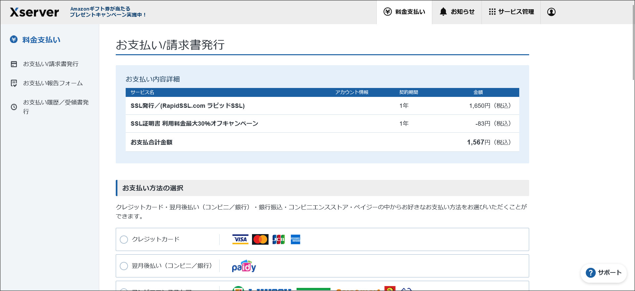Click the お支払い内容詳細 heading
The height and width of the screenshot is (291, 635).
pyautogui.click(x=153, y=79)
